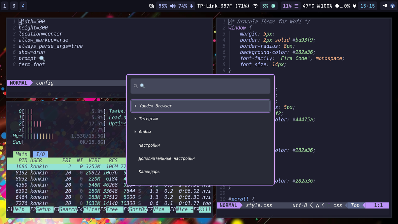398x224 pixels.
Task: Expand the Файлы entry arrow
Action: tap(136, 132)
